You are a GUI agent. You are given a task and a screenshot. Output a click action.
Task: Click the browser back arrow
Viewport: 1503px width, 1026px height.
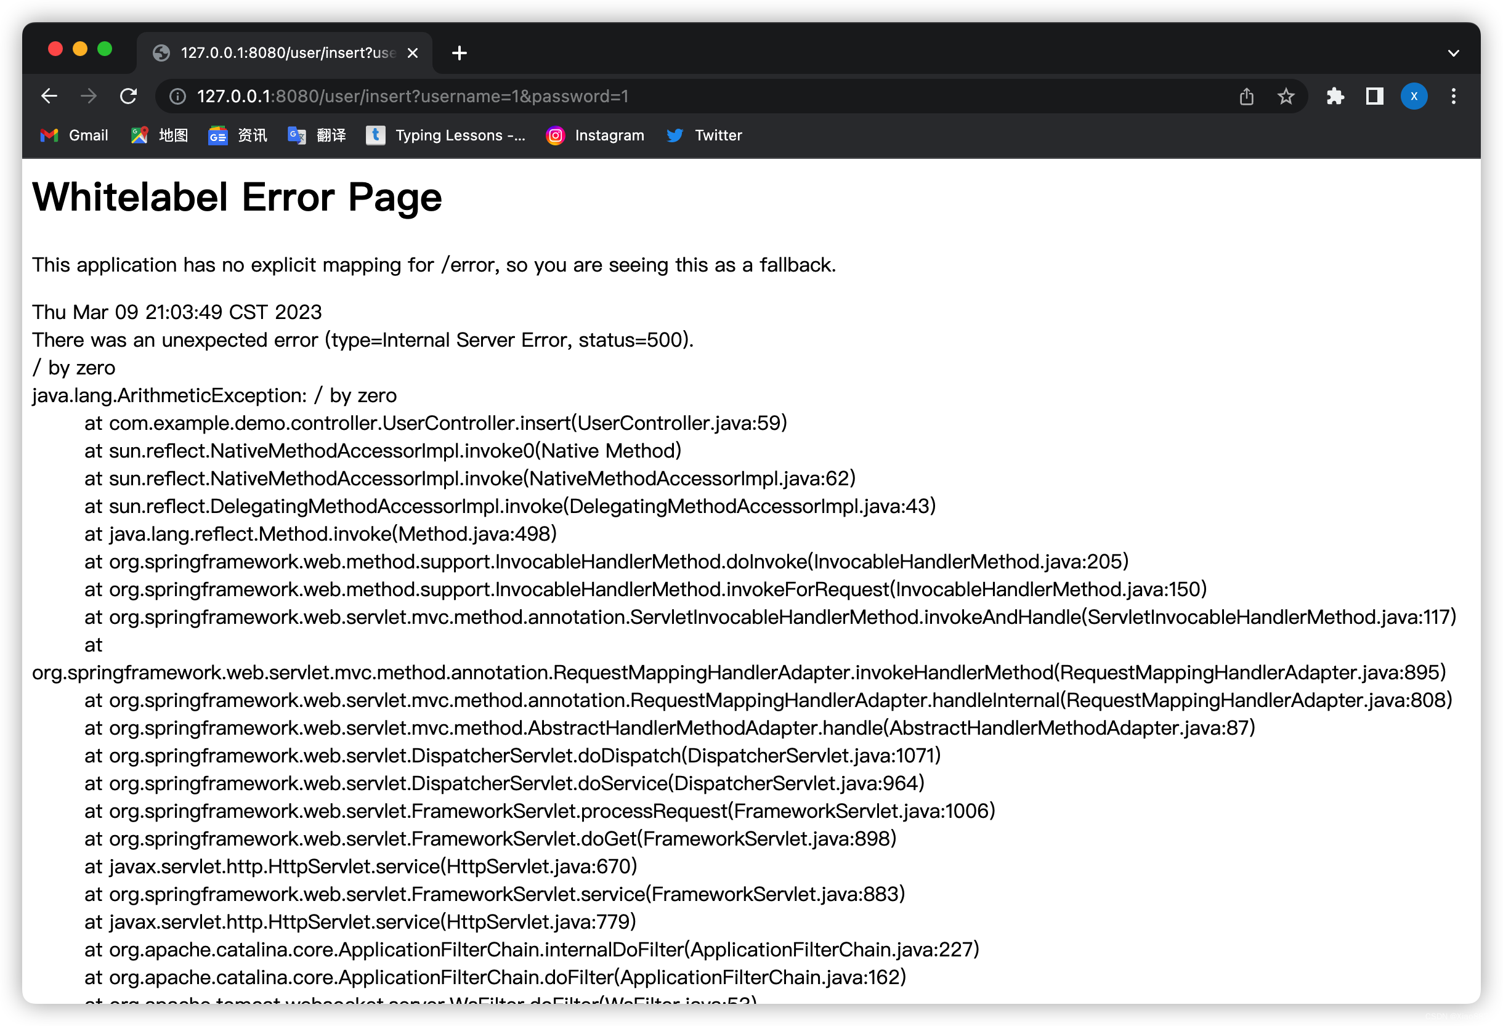49,96
